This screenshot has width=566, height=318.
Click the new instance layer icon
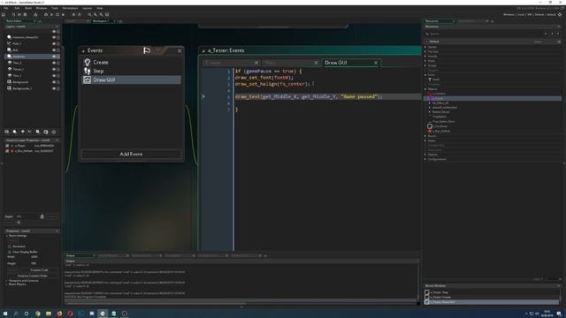point(15,132)
